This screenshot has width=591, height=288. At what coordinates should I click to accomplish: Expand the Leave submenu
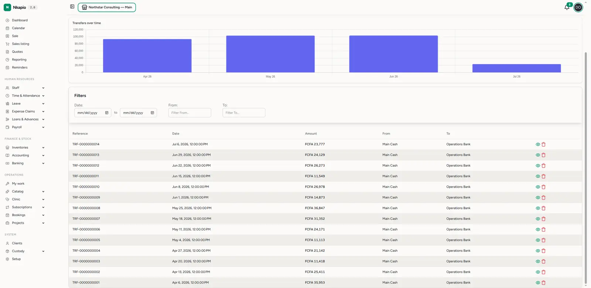click(43, 104)
